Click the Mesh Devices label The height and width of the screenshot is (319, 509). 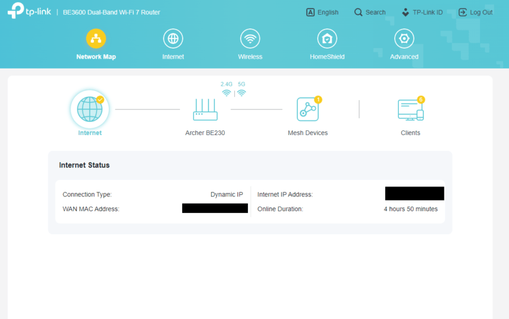pyautogui.click(x=308, y=133)
